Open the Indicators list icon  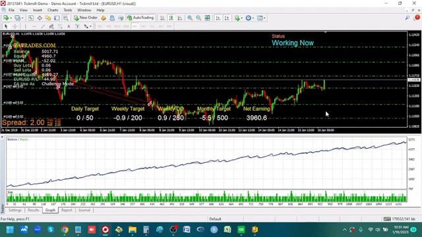pos(237,18)
